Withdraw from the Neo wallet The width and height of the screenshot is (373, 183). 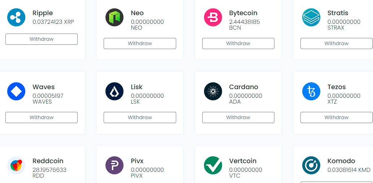click(x=140, y=43)
